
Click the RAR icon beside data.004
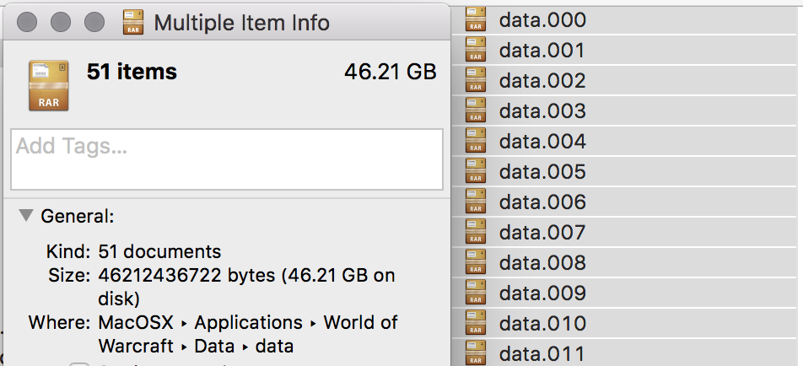pyautogui.click(x=477, y=142)
